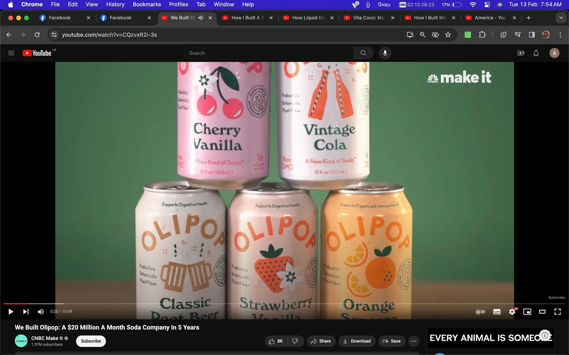569x355 pixels.
Task: Open the more actions ellipsis under the video
Action: [x=413, y=341]
